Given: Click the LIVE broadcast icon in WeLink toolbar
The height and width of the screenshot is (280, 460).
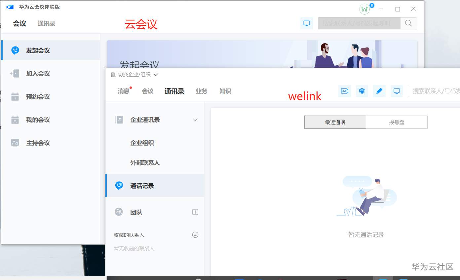Looking at the screenshot, I should point(345,91).
